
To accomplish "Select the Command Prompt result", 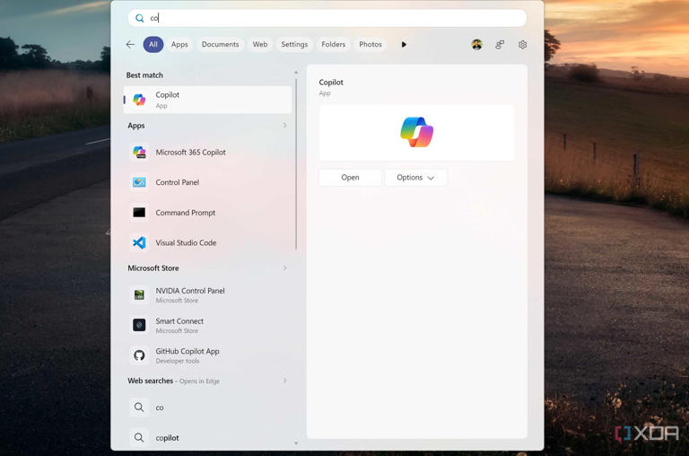I will [207, 213].
